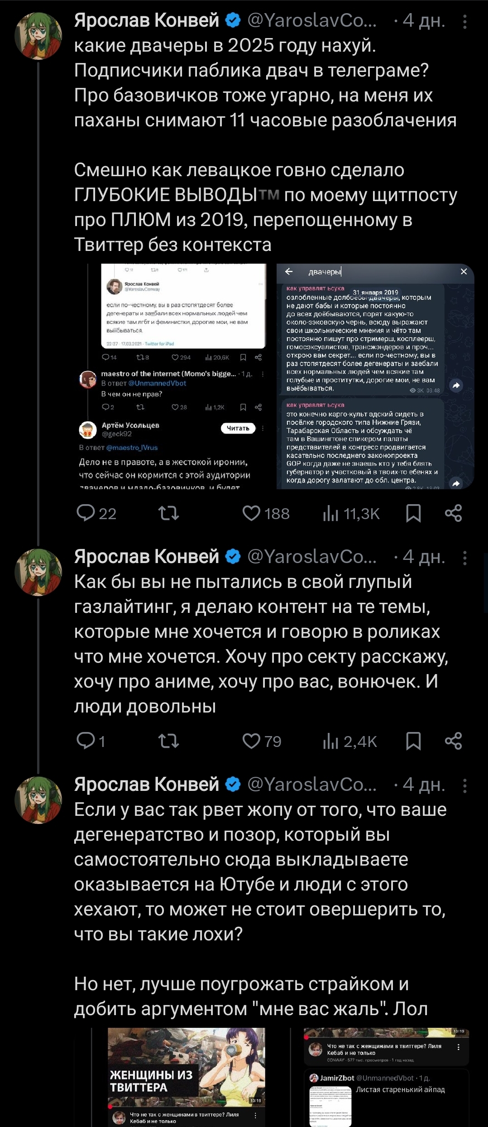Tap the avatar of the third tweet
Image resolution: width=488 pixels, height=1127 pixels.
coord(38,800)
